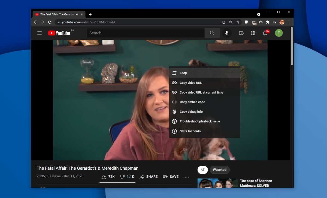Screen dimensions: 327x198
Task: Open the media control playlist icon
Action: coord(275,22)
